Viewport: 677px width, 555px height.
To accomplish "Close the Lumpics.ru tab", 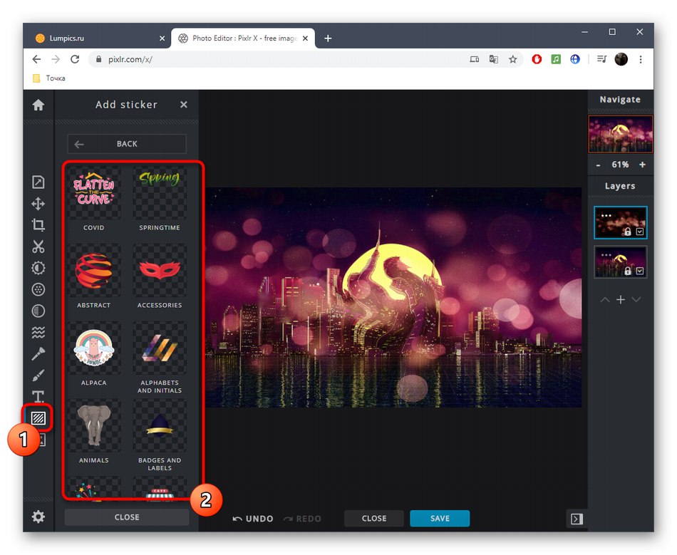I will pyautogui.click(x=162, y=38).
